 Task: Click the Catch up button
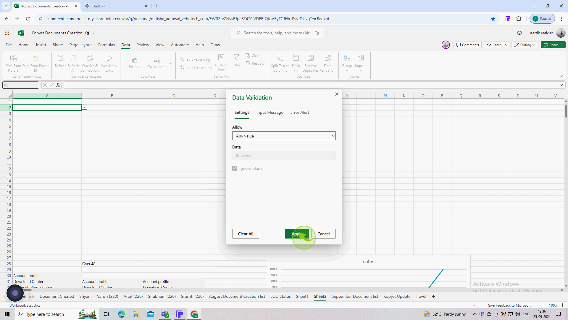[496, 45]
